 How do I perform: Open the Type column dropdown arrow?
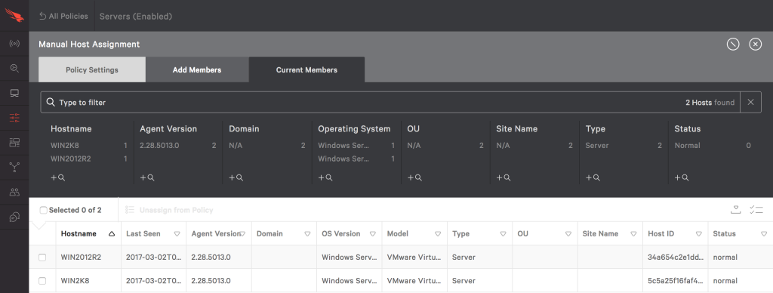pyautogui.click(x=503, y=234)
